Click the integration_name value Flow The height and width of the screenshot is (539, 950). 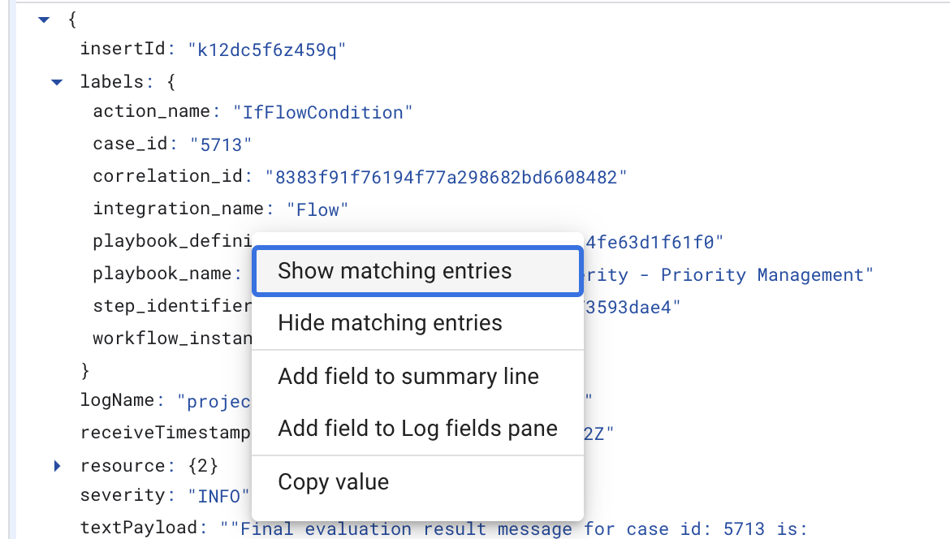pyautogui.click(x=317, y=209)
